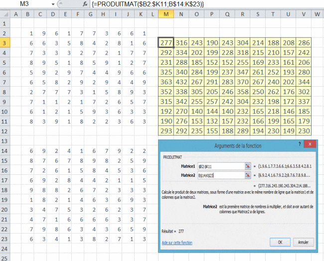
Task: Select cell C2 containing 9
Action: tap(40, 33)
